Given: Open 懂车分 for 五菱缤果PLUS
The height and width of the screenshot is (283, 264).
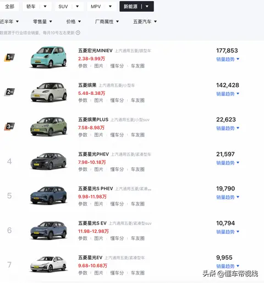Looking at the screenshot, I should click(117, 135).
